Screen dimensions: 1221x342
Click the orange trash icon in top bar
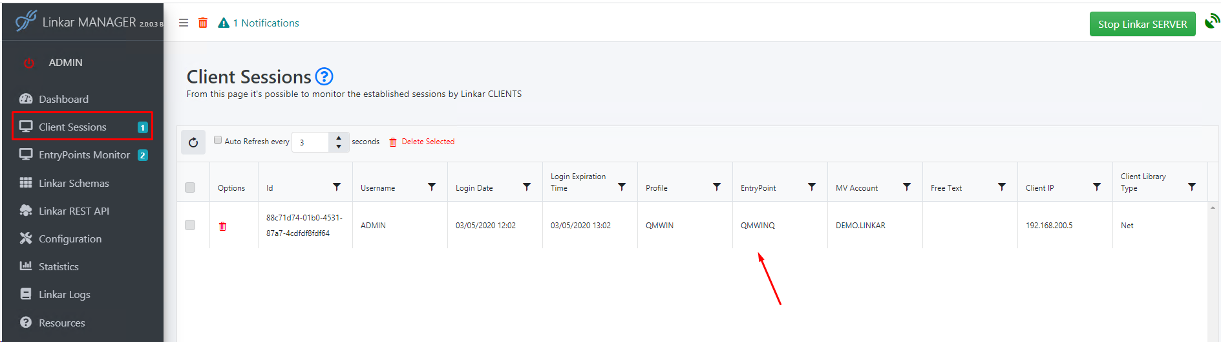(x=203, y=23)
